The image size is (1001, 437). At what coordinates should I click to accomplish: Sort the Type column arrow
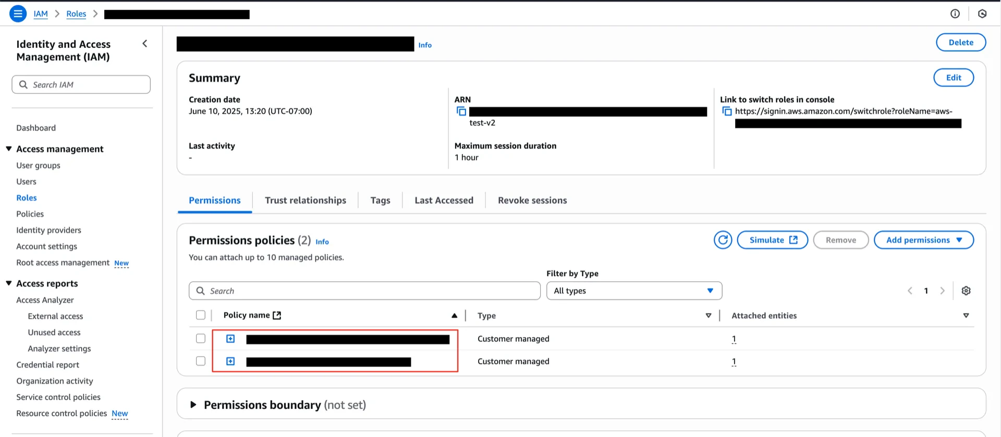708,316
